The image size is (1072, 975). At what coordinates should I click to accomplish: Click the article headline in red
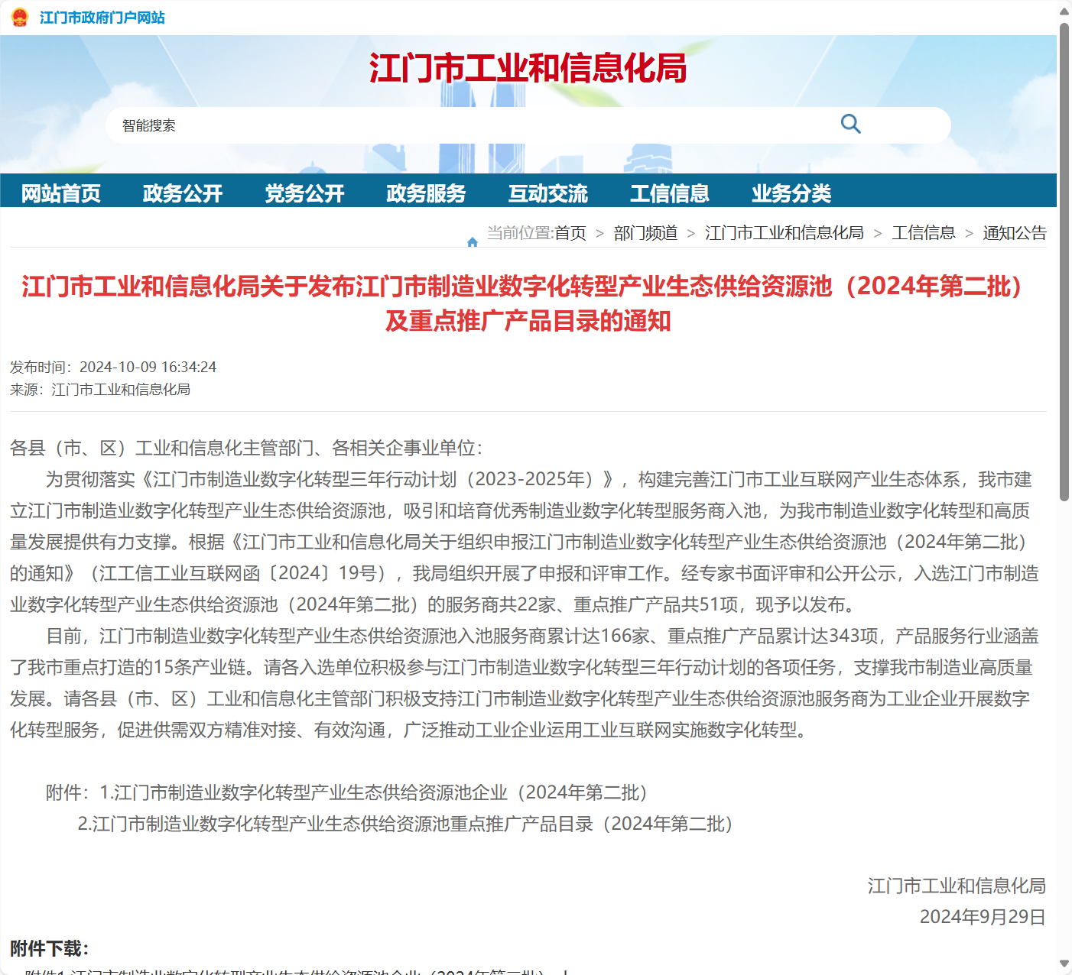coord(528,303)
